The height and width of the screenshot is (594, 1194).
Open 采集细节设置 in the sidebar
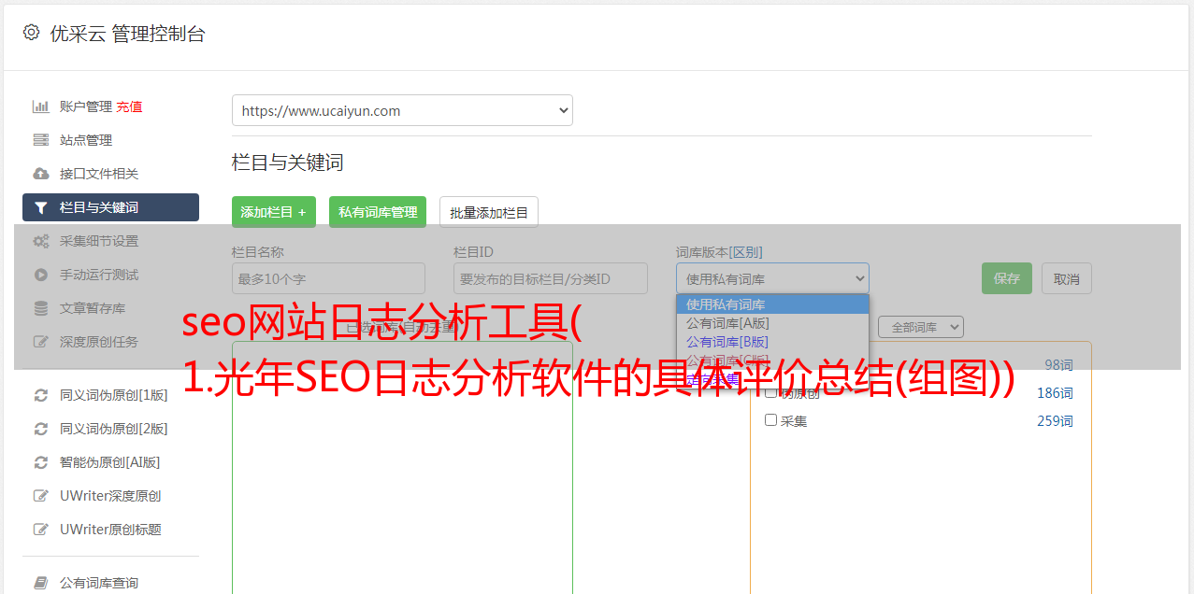click(x=99, y=241)
